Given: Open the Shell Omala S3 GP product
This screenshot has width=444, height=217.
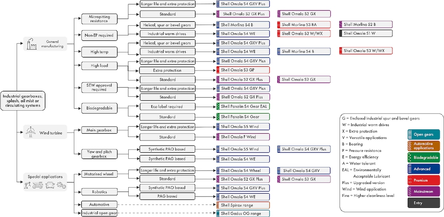Looking at the screenshot, I should pos(243,70).
